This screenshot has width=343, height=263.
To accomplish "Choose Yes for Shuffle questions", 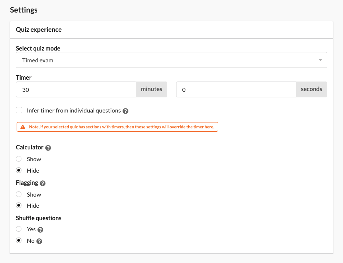I will click(x=19, y=229).
